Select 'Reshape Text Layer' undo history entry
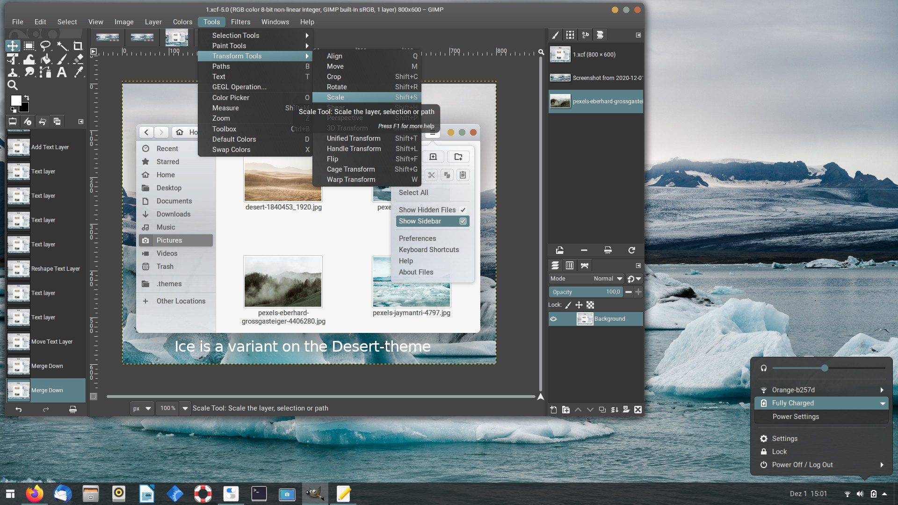The height and width of the screenshot is (505, 898). tap(46, 269)
